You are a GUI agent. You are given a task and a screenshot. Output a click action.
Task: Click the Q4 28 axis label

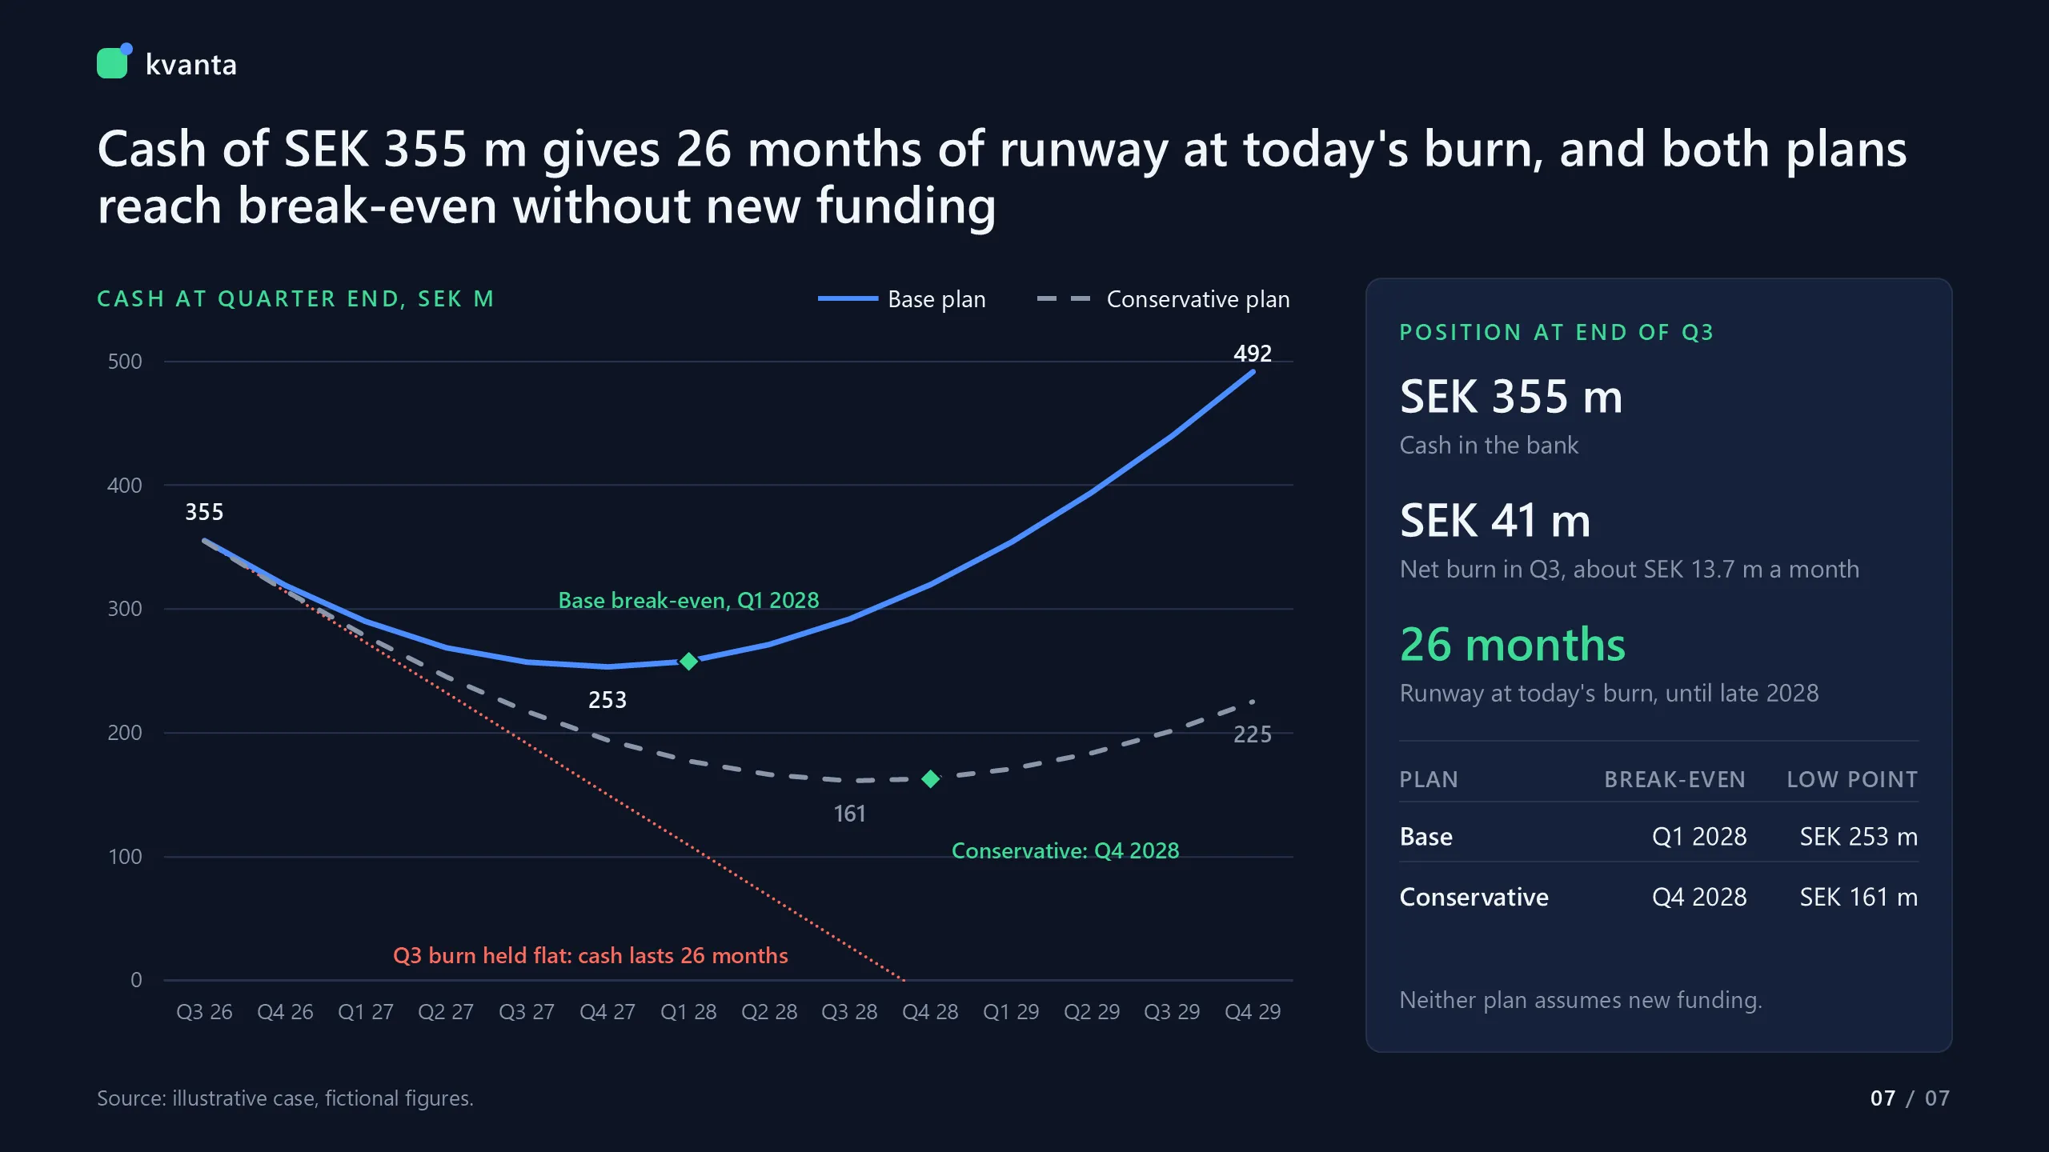930,1012
